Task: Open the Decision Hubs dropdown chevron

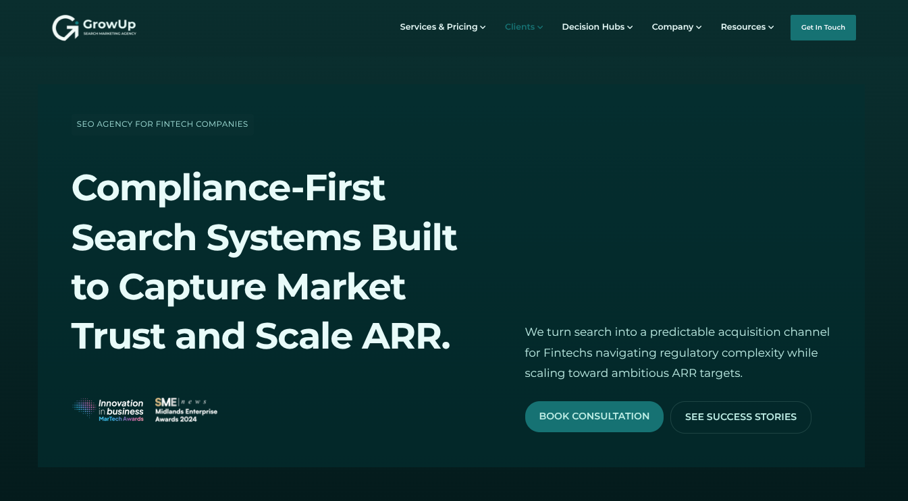Action: tap(629, 27)
